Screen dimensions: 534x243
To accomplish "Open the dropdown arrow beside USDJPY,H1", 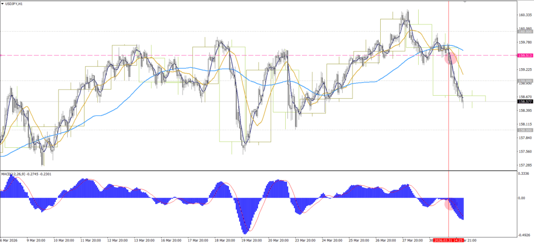I will pos(3,4).
